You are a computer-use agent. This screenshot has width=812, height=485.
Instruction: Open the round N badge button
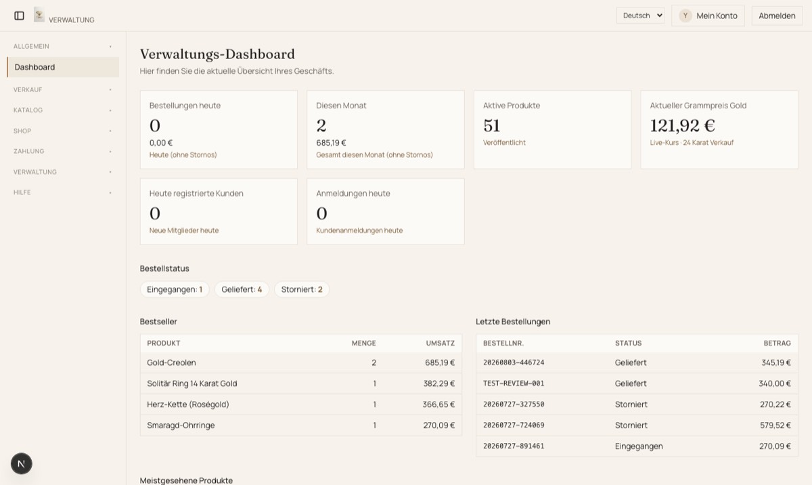click(21, 463)
